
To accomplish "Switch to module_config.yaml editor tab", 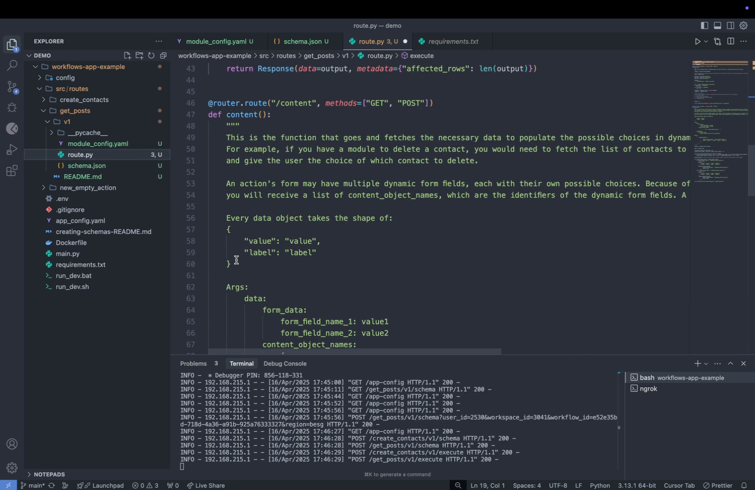I will pos(216,41).
